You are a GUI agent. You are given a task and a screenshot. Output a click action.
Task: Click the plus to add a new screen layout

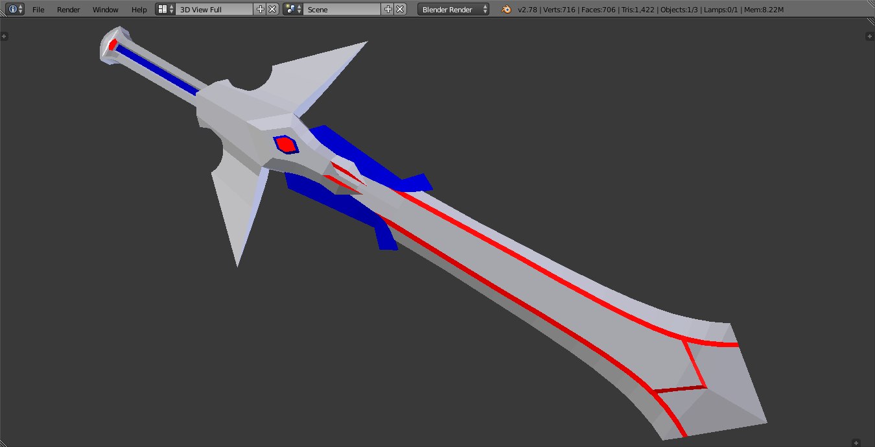click(259, 9)
